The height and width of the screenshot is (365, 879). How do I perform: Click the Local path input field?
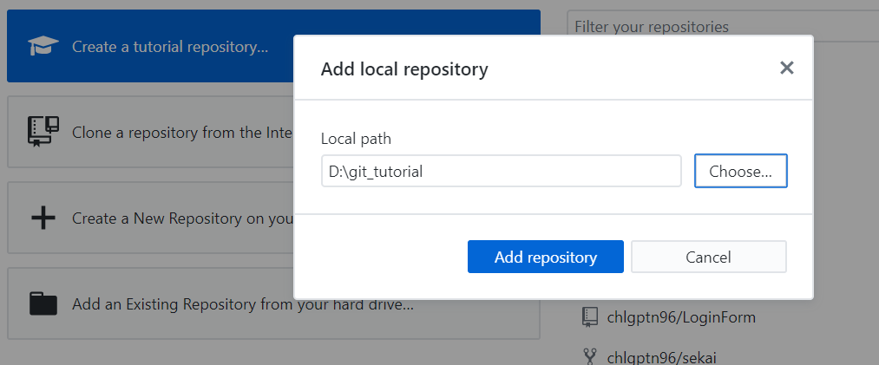pos(502,172)
